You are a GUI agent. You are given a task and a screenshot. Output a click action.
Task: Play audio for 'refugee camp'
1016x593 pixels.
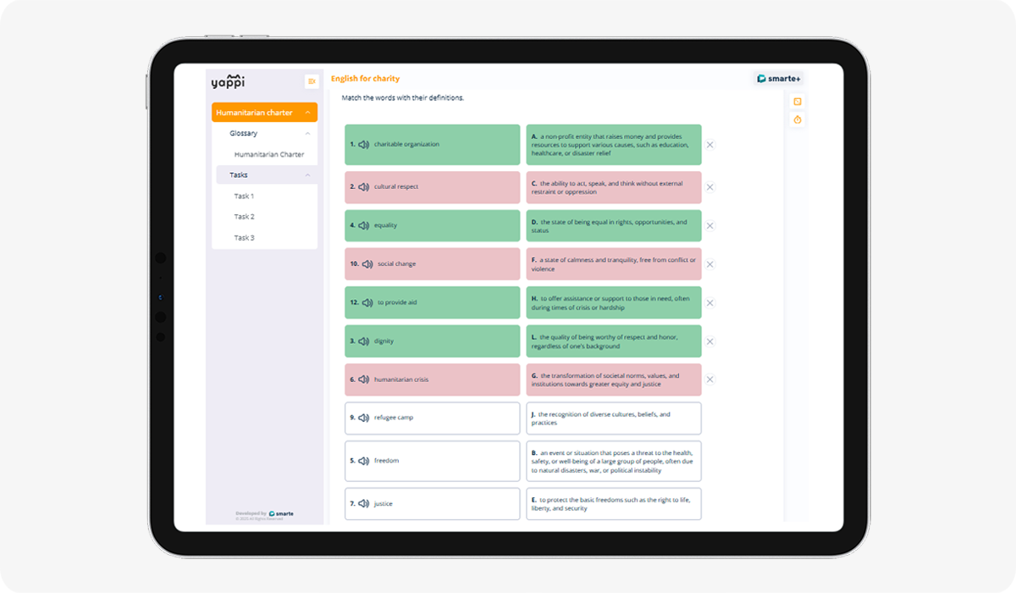click(363, 418)
